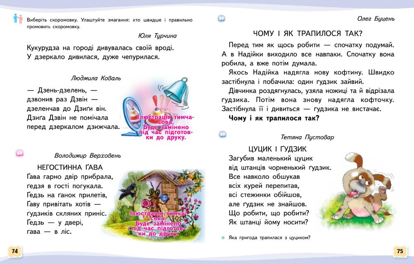
Task: Click the line 'Ґедзь — у двері,'
Action: [55, 223]
